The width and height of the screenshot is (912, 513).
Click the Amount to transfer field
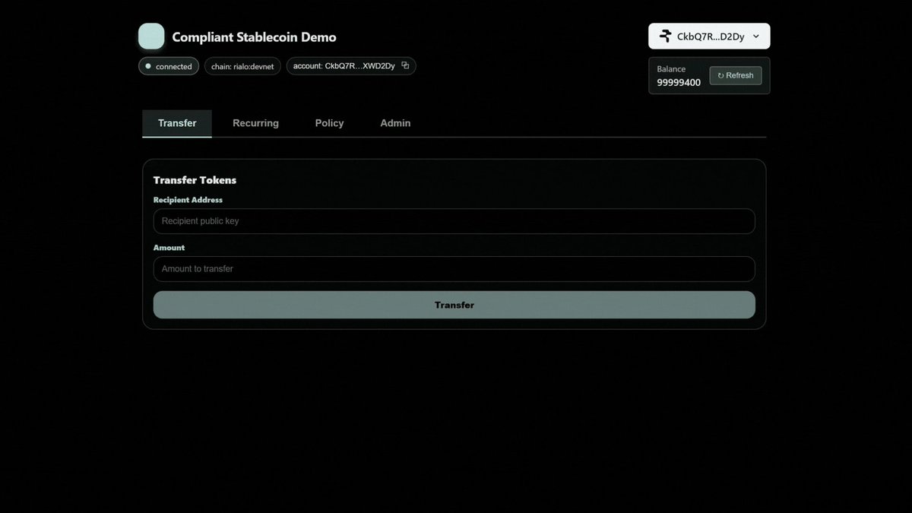point(454,269)
